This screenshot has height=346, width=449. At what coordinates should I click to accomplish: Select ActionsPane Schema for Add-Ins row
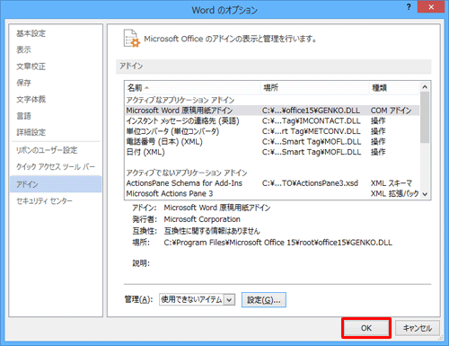point(272,183)
